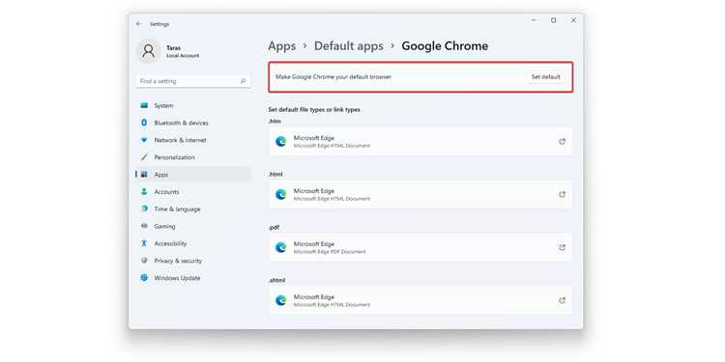The width and height of the screenshot is (725, 362).
Task: Click Microsoft Edge text under .shtml
Action: pos(314,297)
